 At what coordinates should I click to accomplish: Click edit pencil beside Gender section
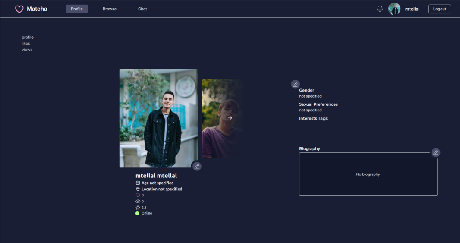[x=295, y=85]
